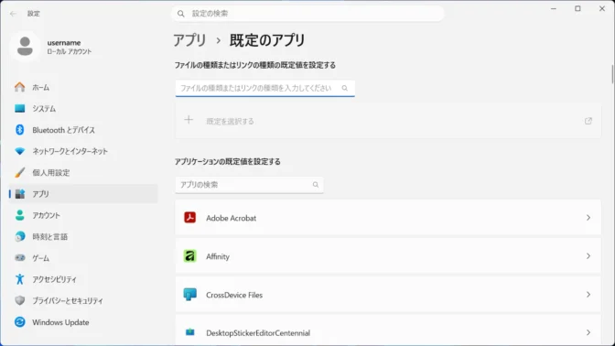Maximize the Settings window
This screenshot has width=615, height=346.
click(x=577, y=8)
